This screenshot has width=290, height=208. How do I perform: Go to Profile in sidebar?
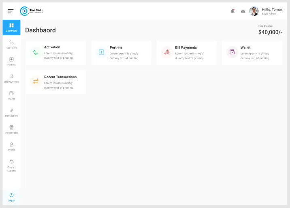11,147
